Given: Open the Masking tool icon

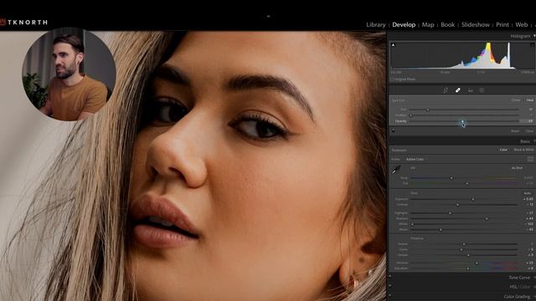Looking at the screenshot, I should pos(482,90).
